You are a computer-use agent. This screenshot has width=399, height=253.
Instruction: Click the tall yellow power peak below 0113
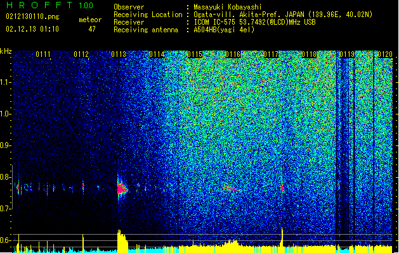[x=122, y=241]
